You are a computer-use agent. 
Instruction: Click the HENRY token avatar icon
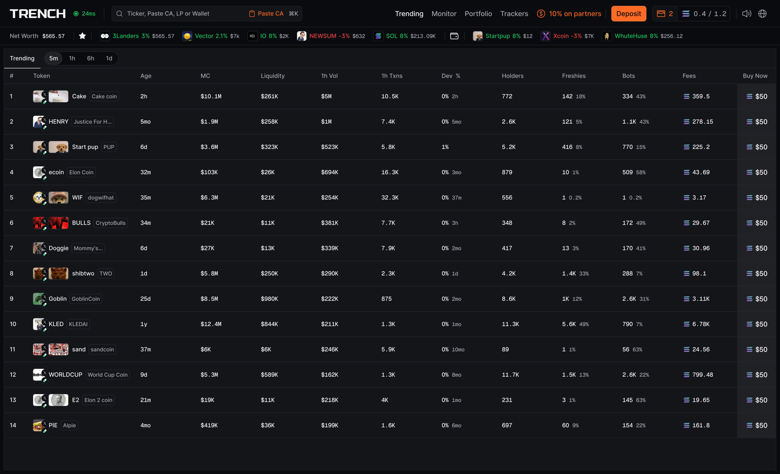(x=39, y=122)
